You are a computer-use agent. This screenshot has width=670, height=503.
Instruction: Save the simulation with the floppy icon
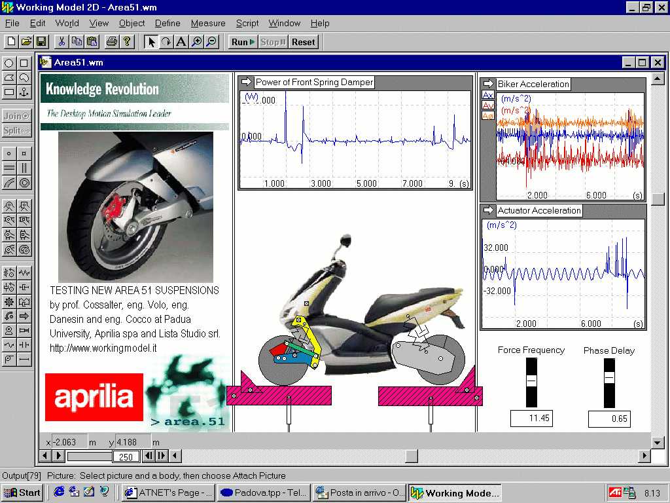[x=41, y=42]
